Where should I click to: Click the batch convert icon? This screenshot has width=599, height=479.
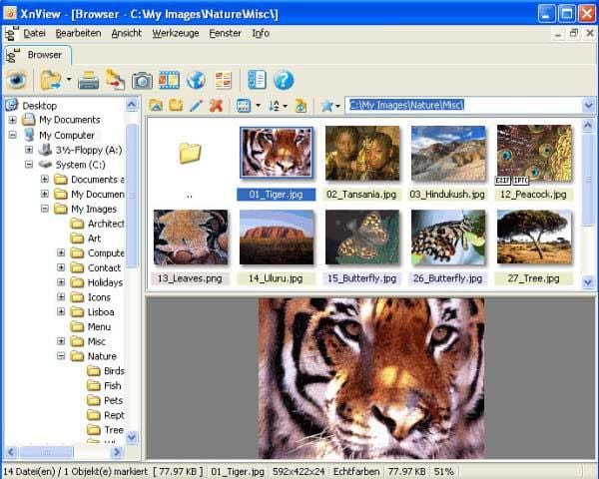pos(115,80)
